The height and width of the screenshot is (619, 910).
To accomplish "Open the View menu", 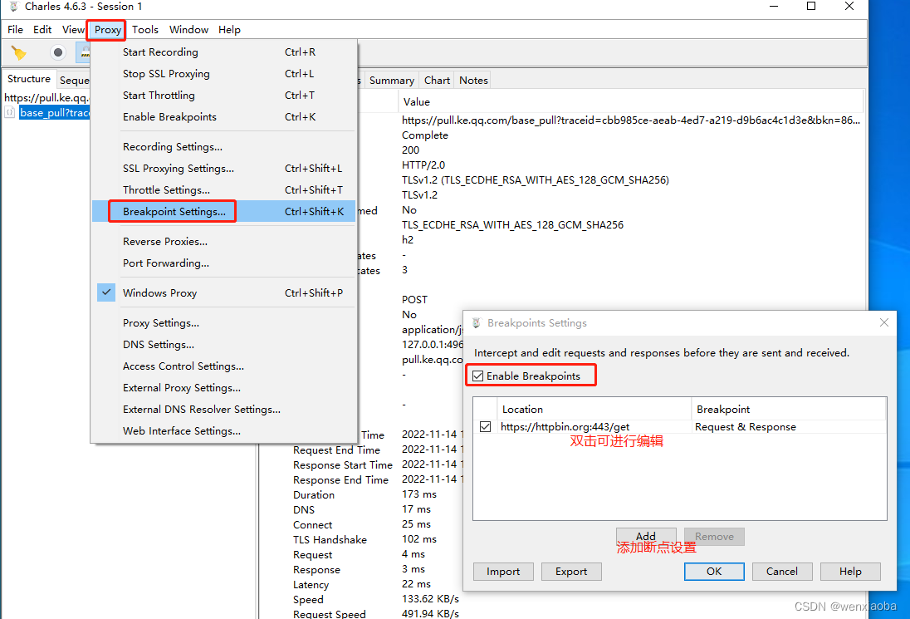I will click(73, 30).
